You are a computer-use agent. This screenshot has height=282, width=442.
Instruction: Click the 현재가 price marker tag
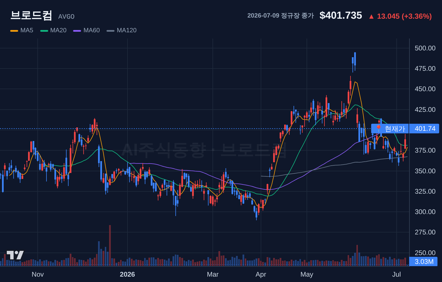pyautogui.click(x=390, y=129)
